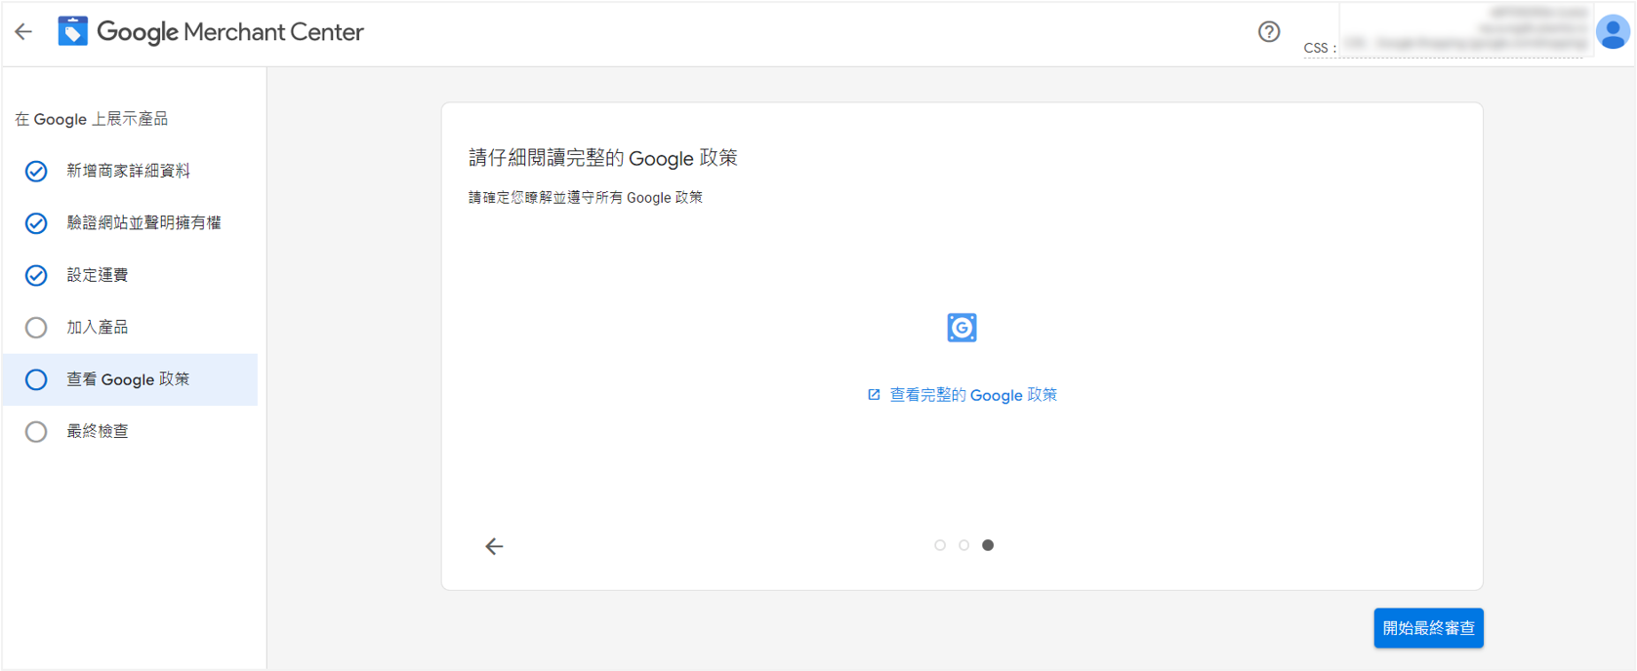
Task: Open the 驗證網站並聲明擁有權 step
Action: [x=130, y=223]
